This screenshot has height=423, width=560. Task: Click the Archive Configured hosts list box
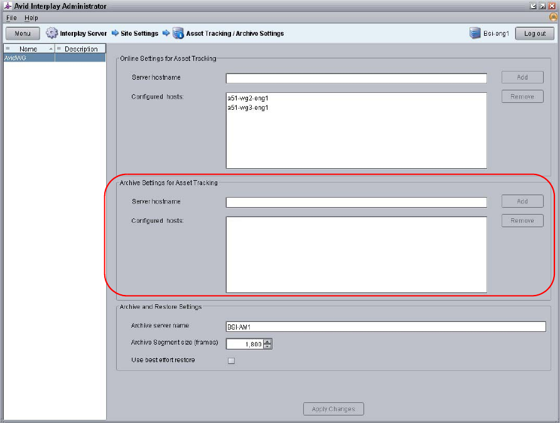point(357,255)
